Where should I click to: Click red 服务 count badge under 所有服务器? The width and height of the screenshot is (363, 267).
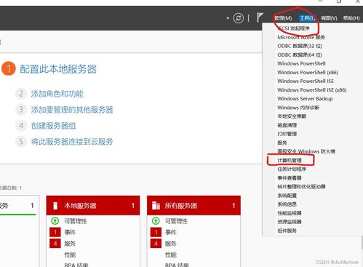(156, 243)
